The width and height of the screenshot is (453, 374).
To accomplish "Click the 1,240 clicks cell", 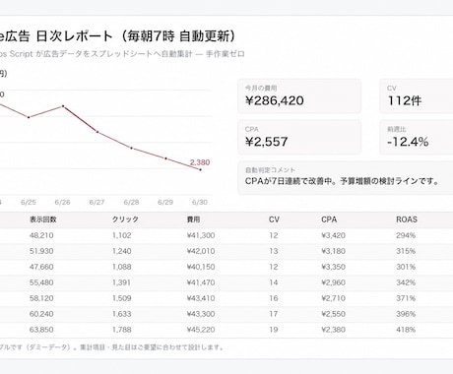I will (122, 251).
